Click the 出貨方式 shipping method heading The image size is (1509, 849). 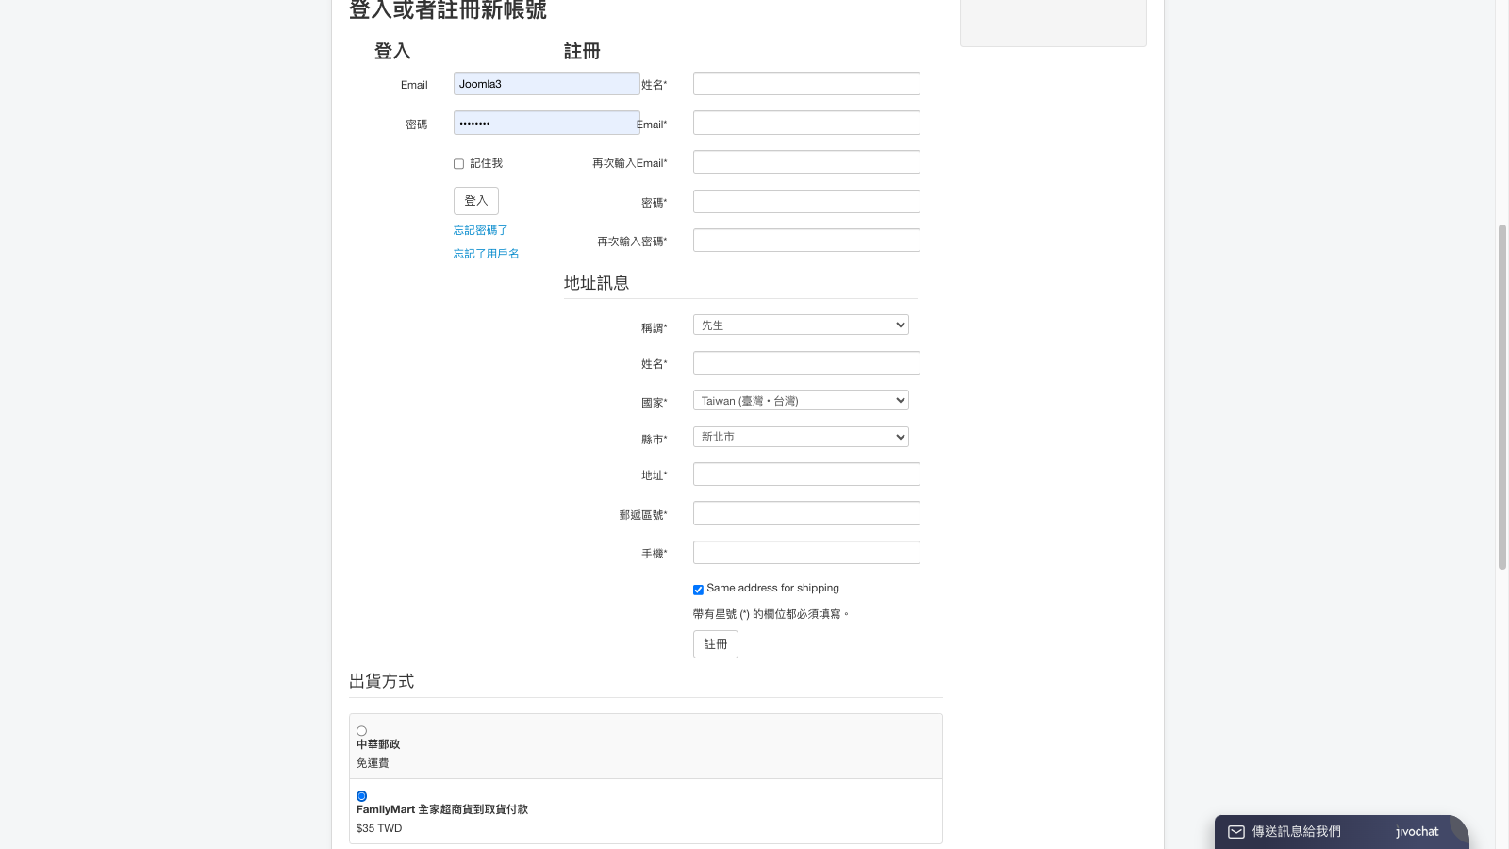click(381, 681)
